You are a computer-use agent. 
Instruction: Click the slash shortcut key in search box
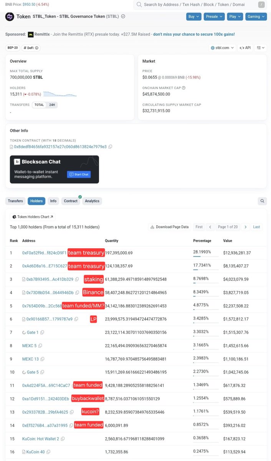pyautogui.click(x=261, y=5)
